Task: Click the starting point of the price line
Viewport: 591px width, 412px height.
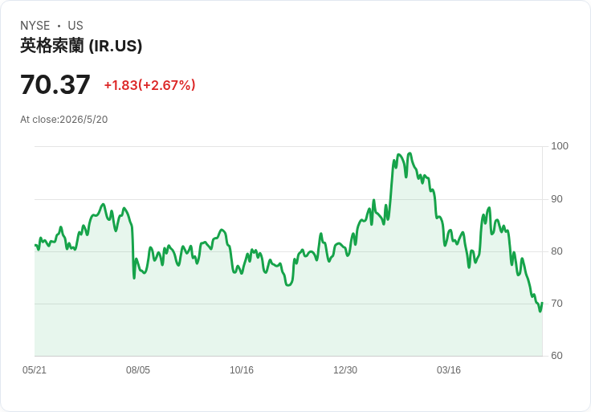Action: [x=35, y=246]
